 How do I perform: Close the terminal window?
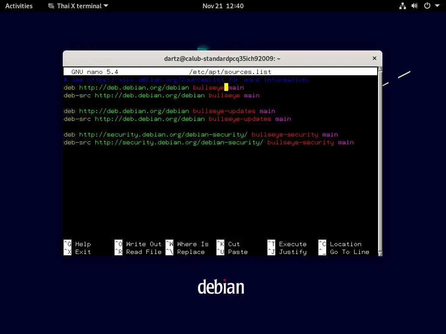pos(374,58)
